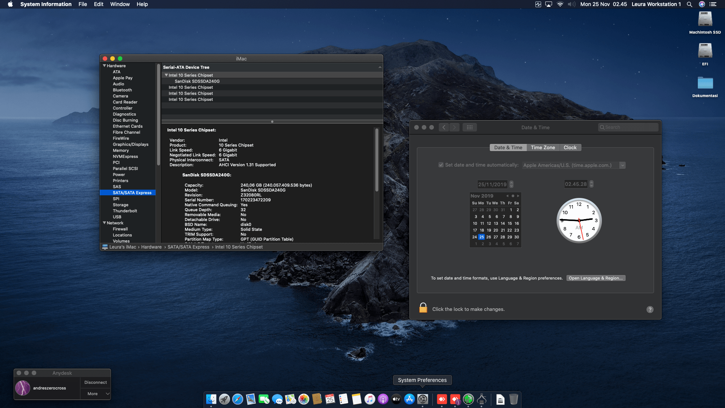The image size is (725, 408).
Task: Click back arrow in Date & Time window
Action: click(x=444, y=127)
